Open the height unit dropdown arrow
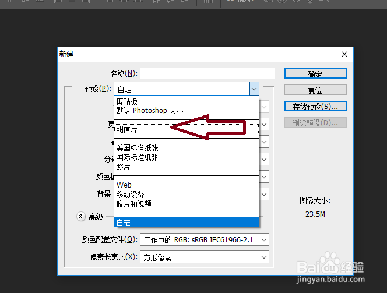Image resolution: width=387 pixels, height=293 pixels. pos(264,142)
